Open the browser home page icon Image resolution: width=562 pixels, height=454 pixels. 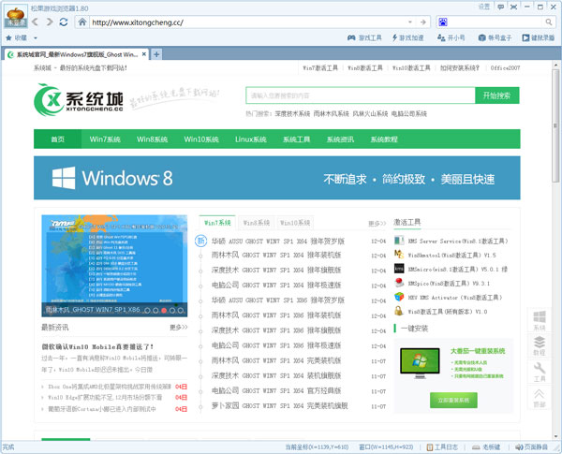[x=82, y=22]
